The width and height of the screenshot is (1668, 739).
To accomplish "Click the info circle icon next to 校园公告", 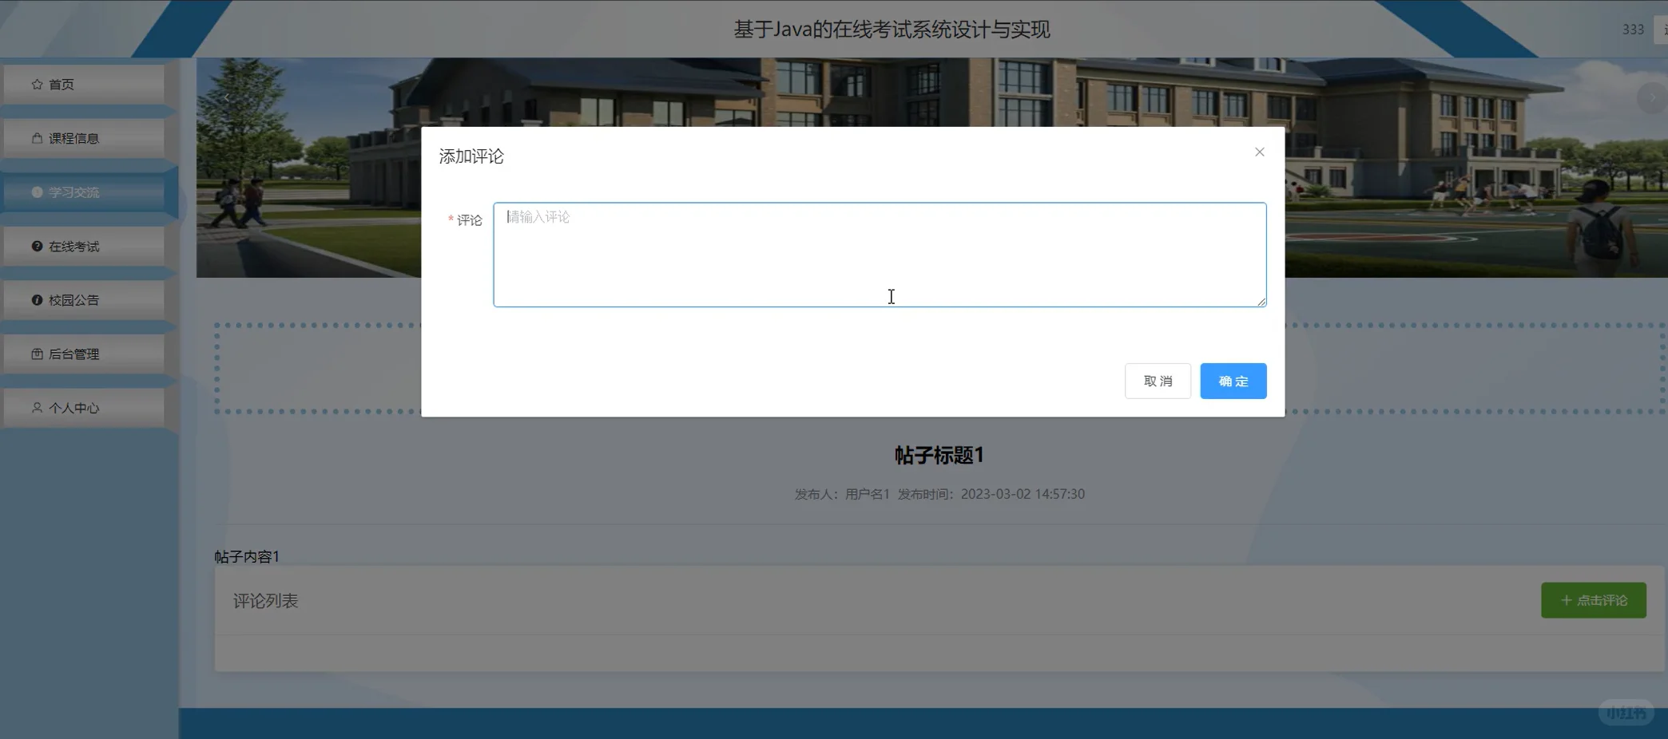I will tap(36, 299).
